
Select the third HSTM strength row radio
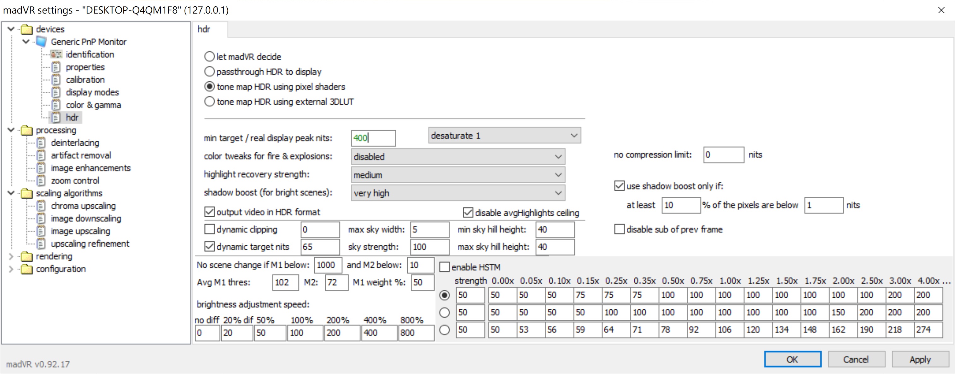444,330
